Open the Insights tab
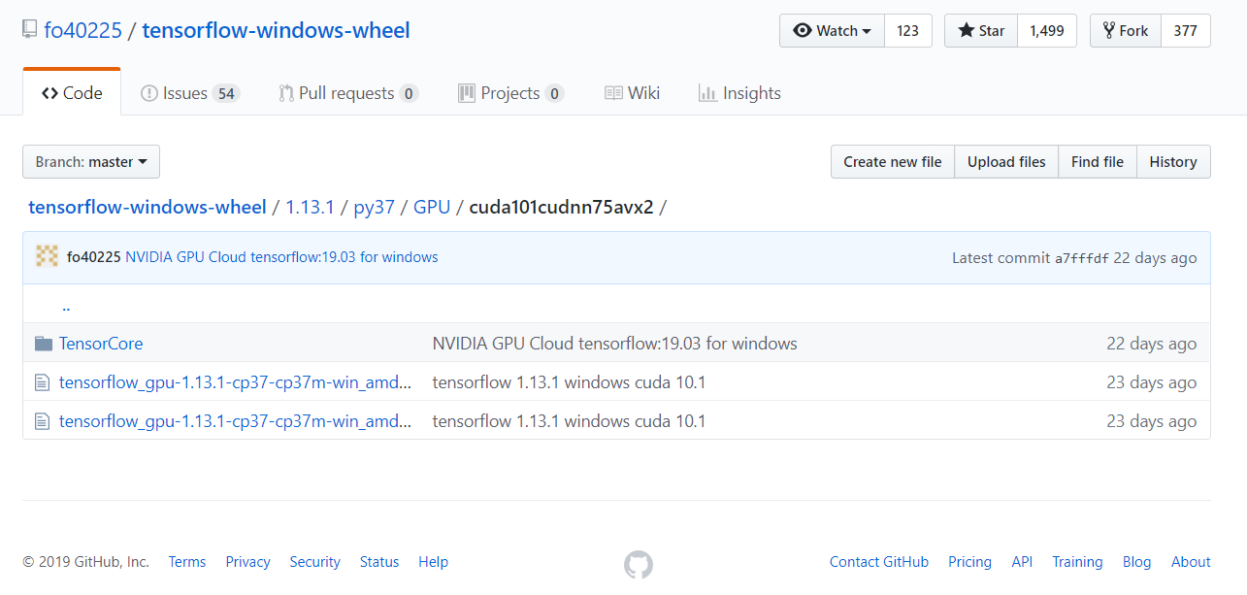This screenshot has width=1247, height=595. coord(739,93)
